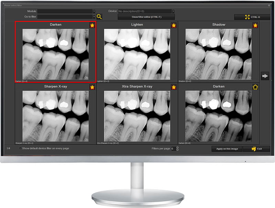The height and width of the screenshot is (208, 275).
Task: Click Show filter editor (CTRL-F) button
Action: tap(146, 17)
